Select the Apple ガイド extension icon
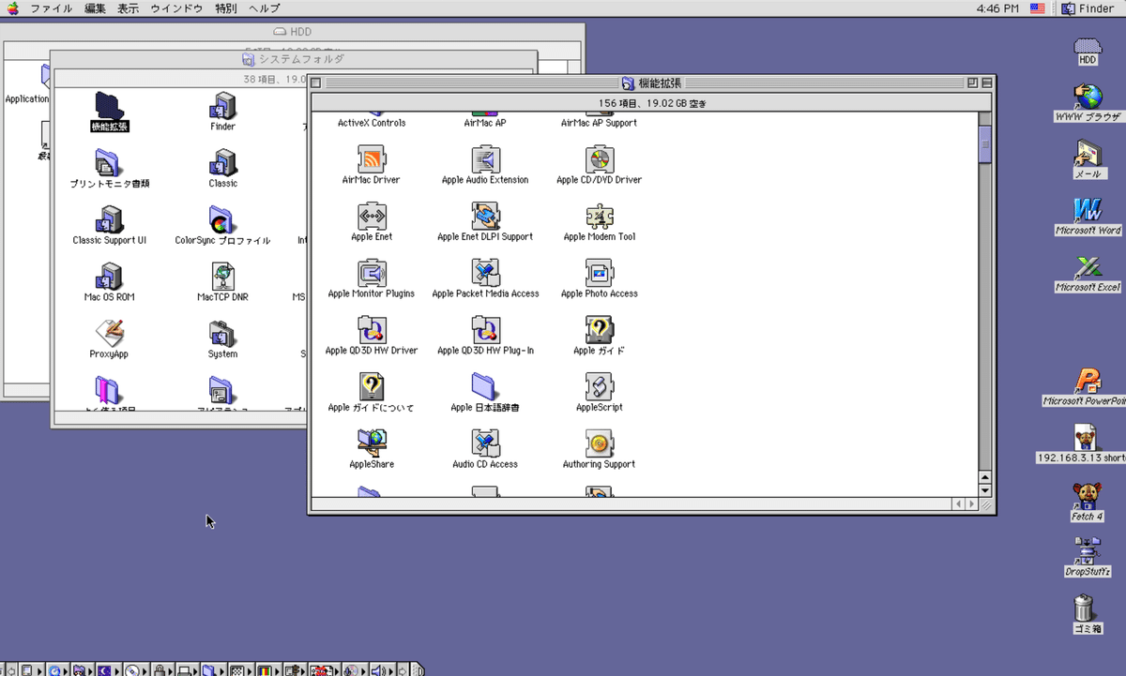The image size is (1126, 676). (599, 330)
